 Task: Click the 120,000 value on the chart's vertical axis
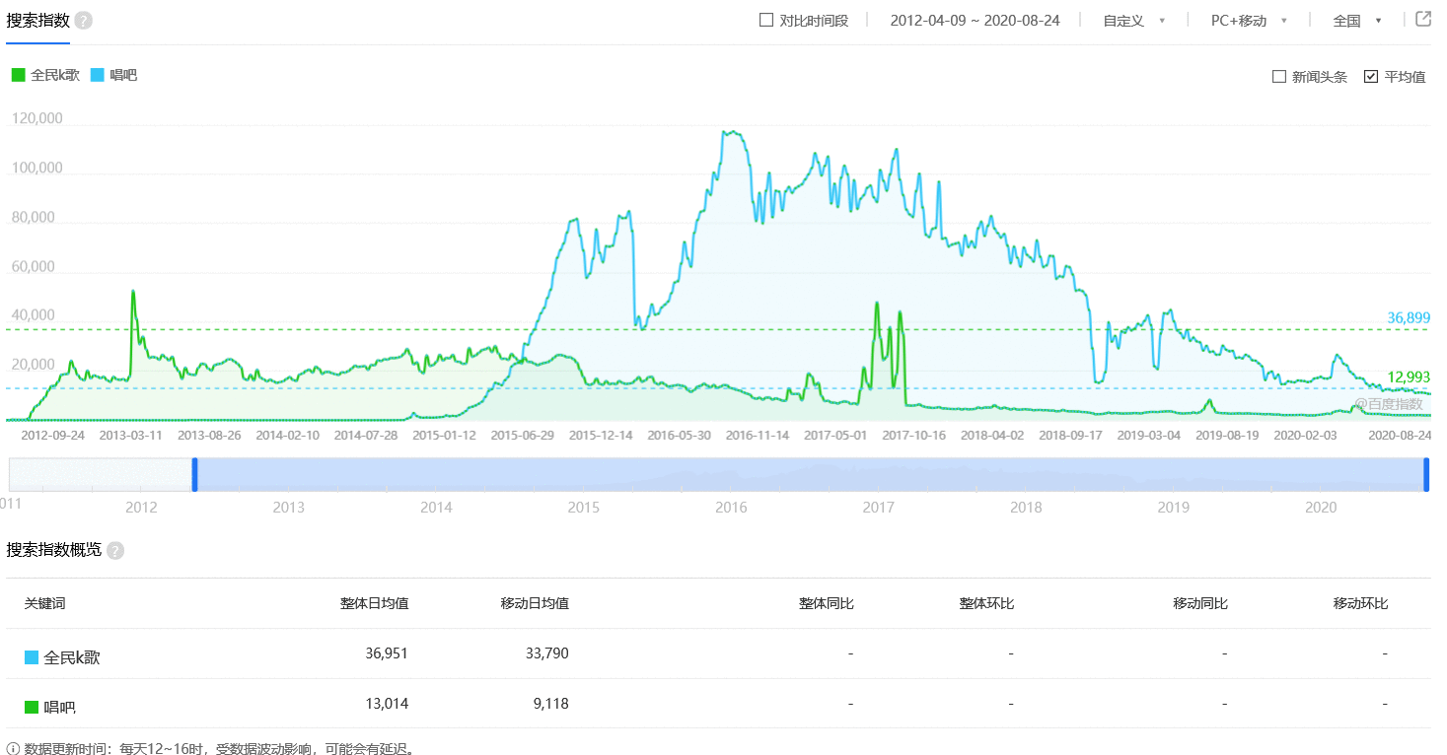point(37,118)
